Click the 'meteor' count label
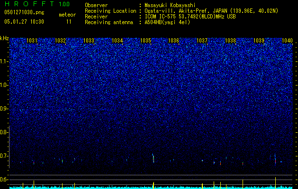The height and width of the screenshot is (189, 298). point(67,15)
